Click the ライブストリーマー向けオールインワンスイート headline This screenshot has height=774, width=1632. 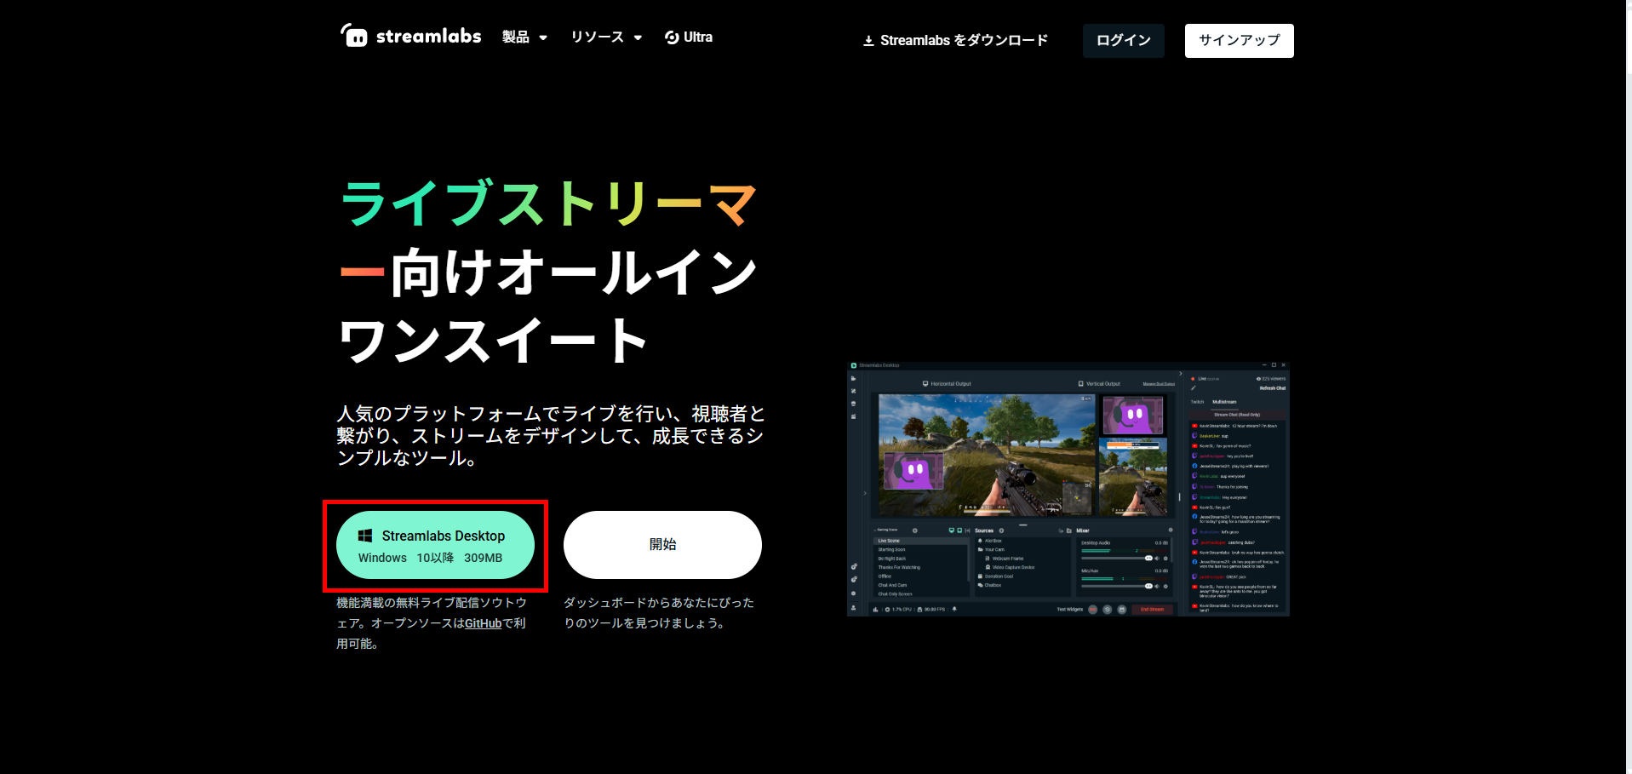[x=549, y=272]
